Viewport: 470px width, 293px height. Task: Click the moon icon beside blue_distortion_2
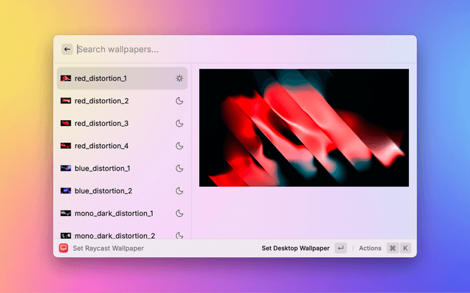pyautogui.click(x=179, y=191)
